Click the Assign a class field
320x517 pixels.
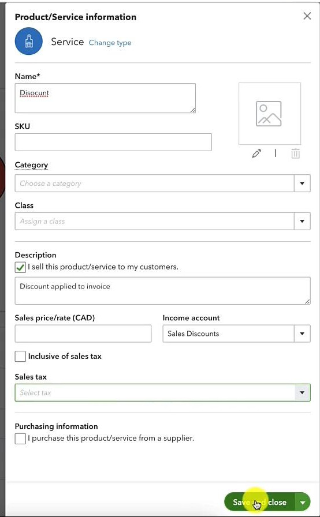click(154, 221)
